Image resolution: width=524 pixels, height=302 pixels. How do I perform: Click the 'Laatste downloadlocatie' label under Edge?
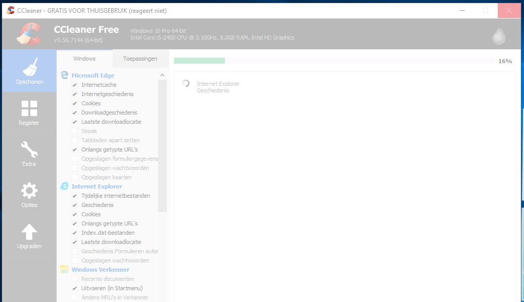point(111,122)
